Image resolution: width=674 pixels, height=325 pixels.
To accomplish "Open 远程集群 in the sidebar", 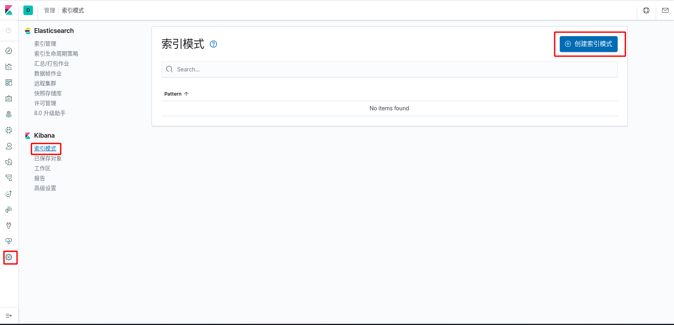I will [x=45, y=83].
